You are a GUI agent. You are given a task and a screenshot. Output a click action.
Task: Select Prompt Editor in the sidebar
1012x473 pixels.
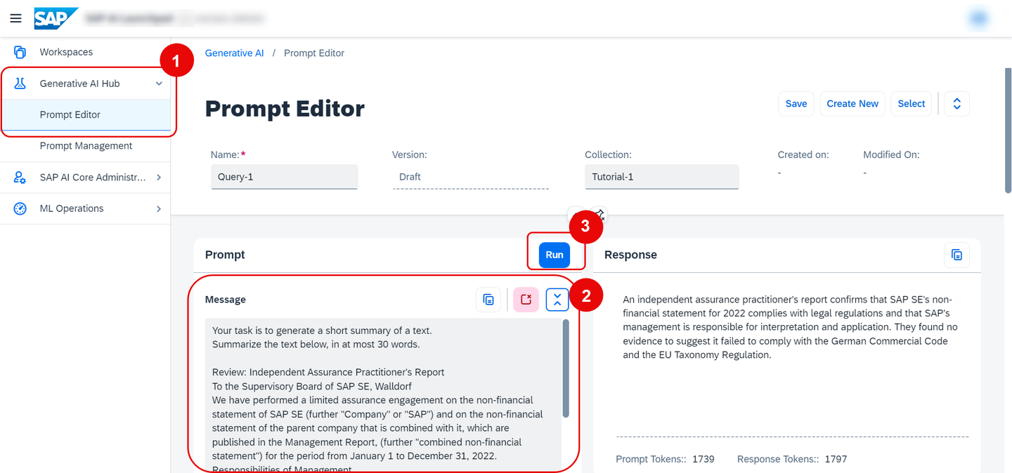(85, 114)
